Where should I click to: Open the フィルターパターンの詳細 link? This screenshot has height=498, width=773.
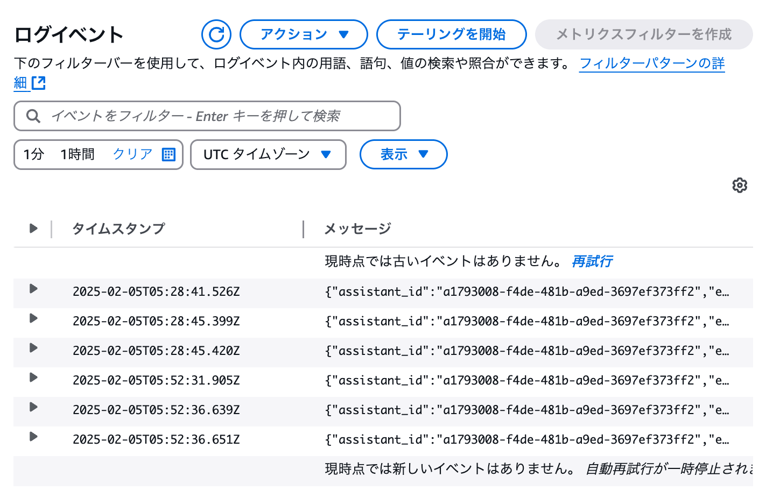coord(652,63)
